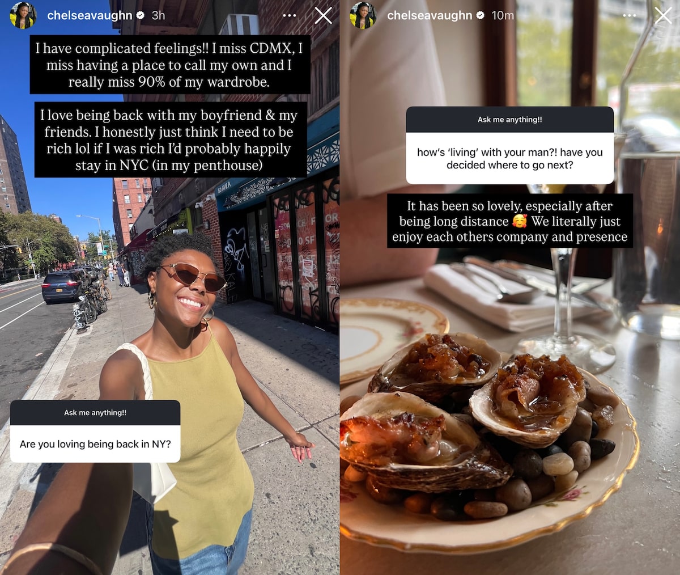Click the 'I have complicated feelings' text block
This screenshot has width=680, height=575.
pyautogui.click(x=170, y=65)
